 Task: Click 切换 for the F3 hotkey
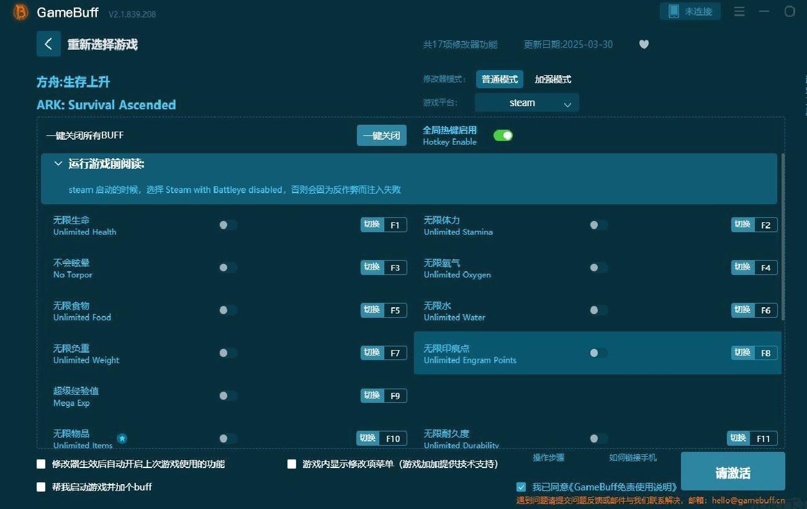(x=372, y=268)
